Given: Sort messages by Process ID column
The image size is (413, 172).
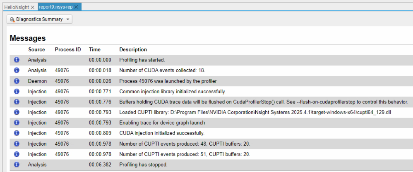Looking at the screenshot, I should click(68, 49).
